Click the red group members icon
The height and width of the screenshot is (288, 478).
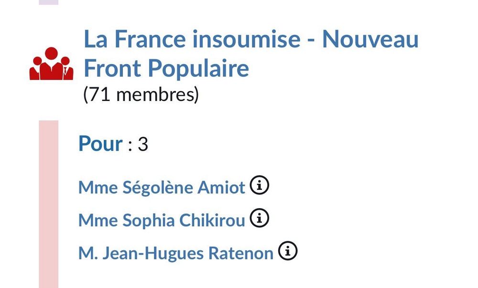point(51,64)
